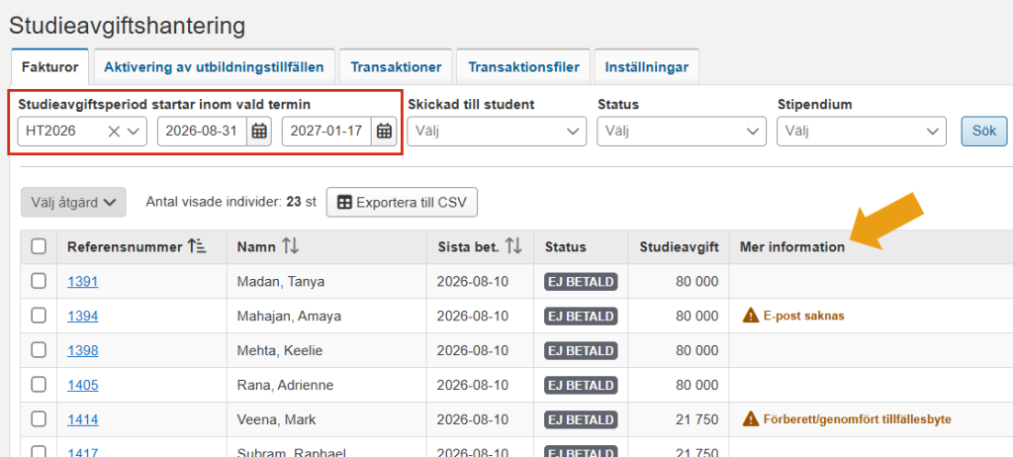Viewport: 1013px width, 457px height.
Task: Clear the HT2026 term selection
Action: coord(114,132)
